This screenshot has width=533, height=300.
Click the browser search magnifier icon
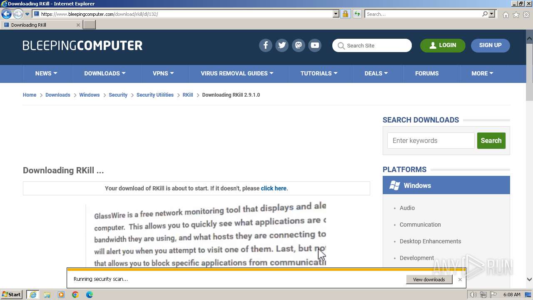coord(485,14)
